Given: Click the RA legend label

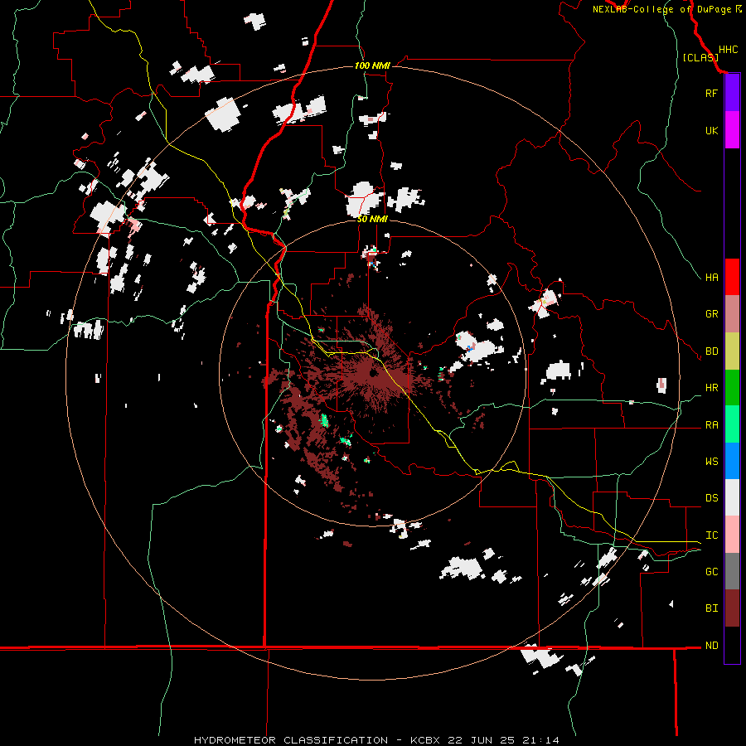Looking at the screenshot, I should click(711, 425).
